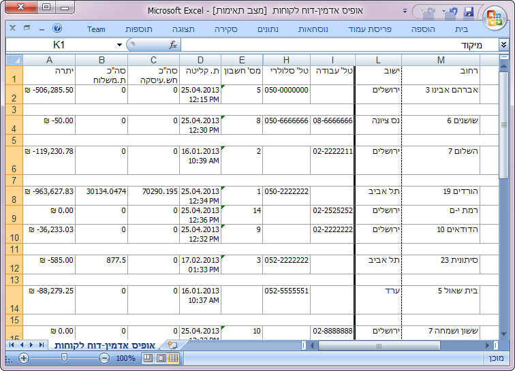Switch to Page Layout view
The image size is (515, 371).
[161, 358]
